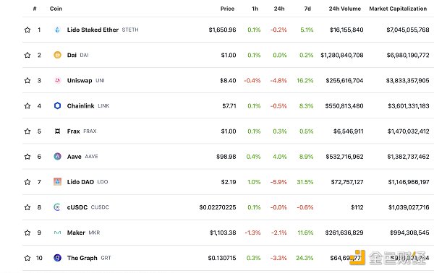Open the cUSDC coin name link
This screenshot has width=434, height=273.
pos(77,207)
